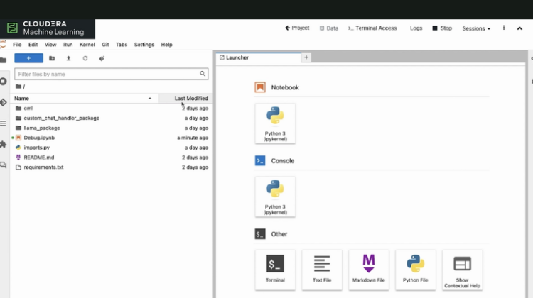Go back to Project
The image size is (533, 298).
coord(297,28)
